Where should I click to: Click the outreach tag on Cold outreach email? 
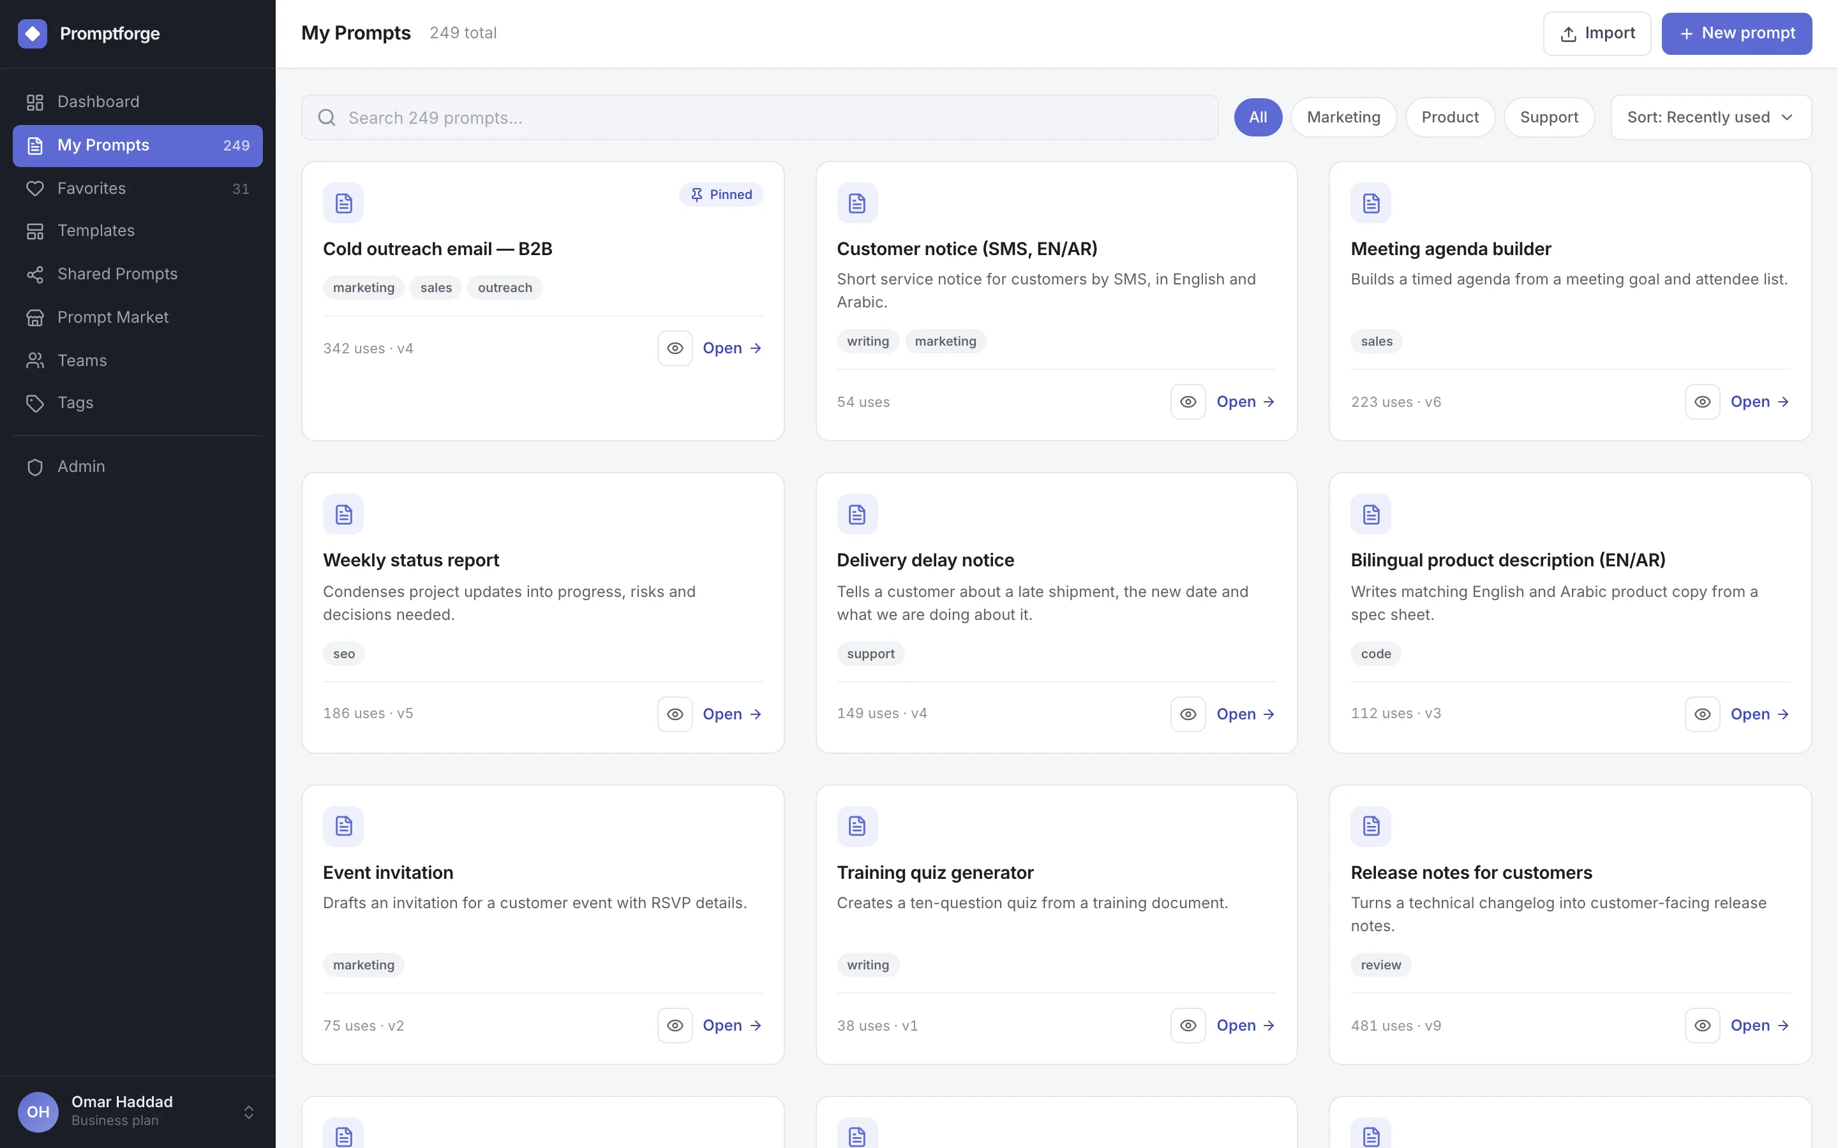point(504,288)
